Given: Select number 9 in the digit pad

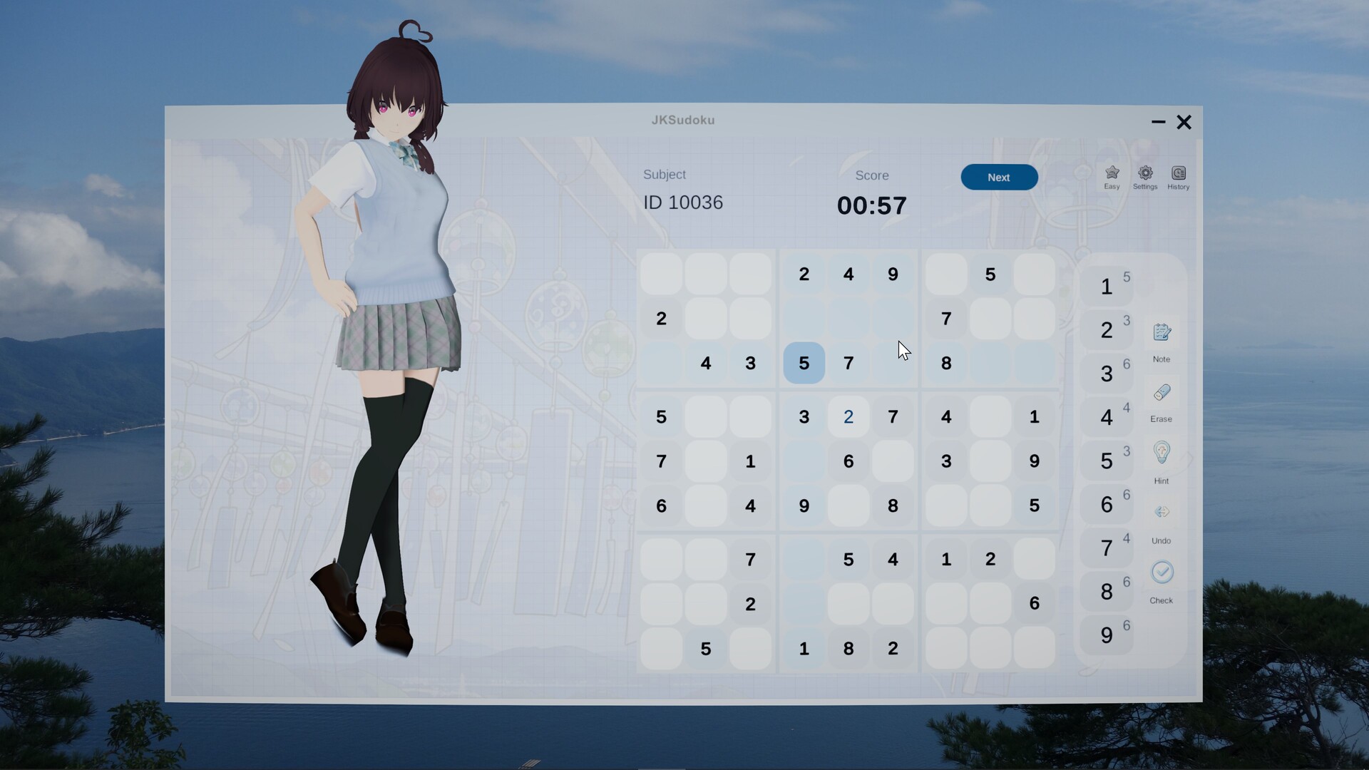Looking at the screenshot, I should click(1107, 635).
